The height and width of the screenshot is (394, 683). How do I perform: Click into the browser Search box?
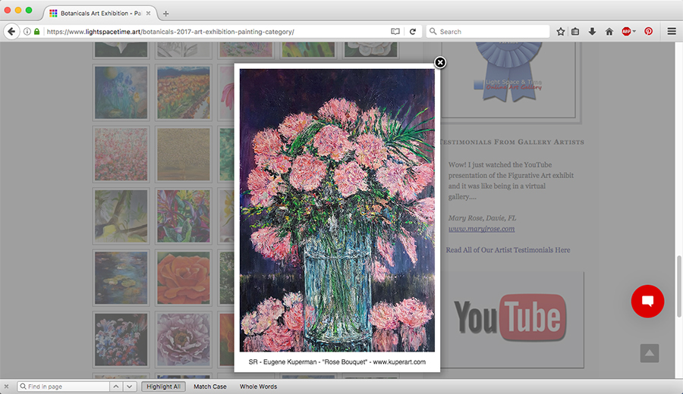[x=488, y=31]
